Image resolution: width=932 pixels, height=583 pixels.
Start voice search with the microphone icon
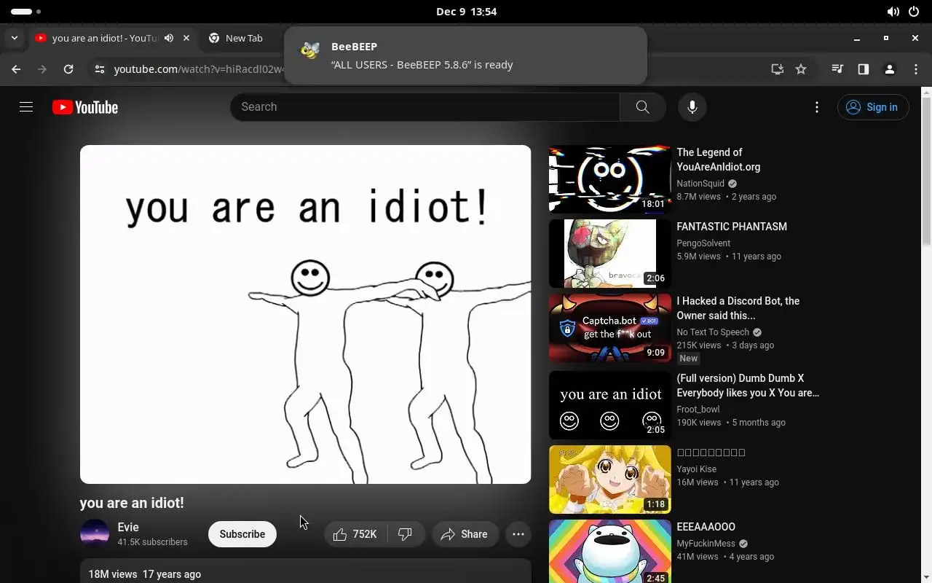692,107
